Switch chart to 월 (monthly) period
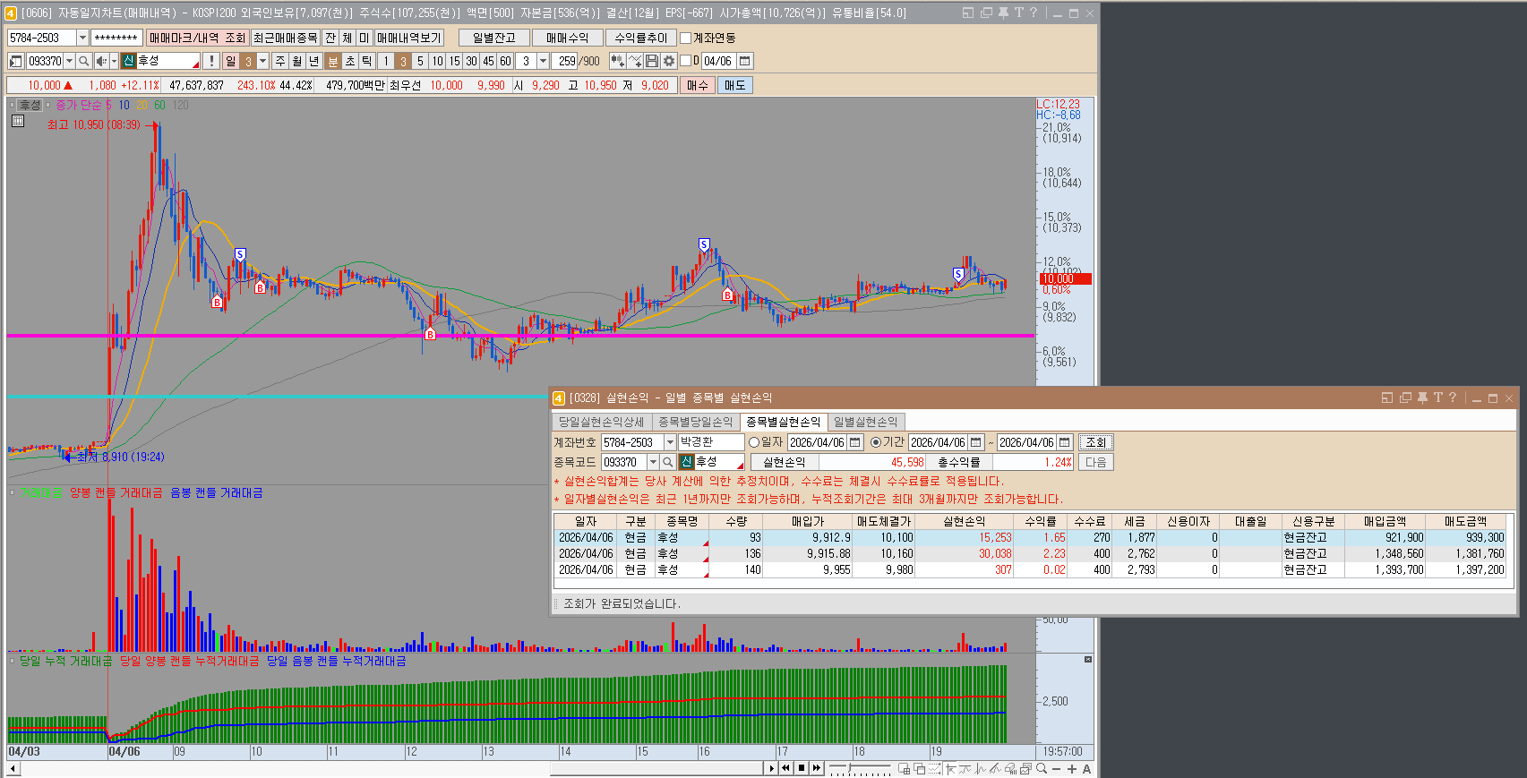This screenshot has height=778, width=1527. point(297,61)
